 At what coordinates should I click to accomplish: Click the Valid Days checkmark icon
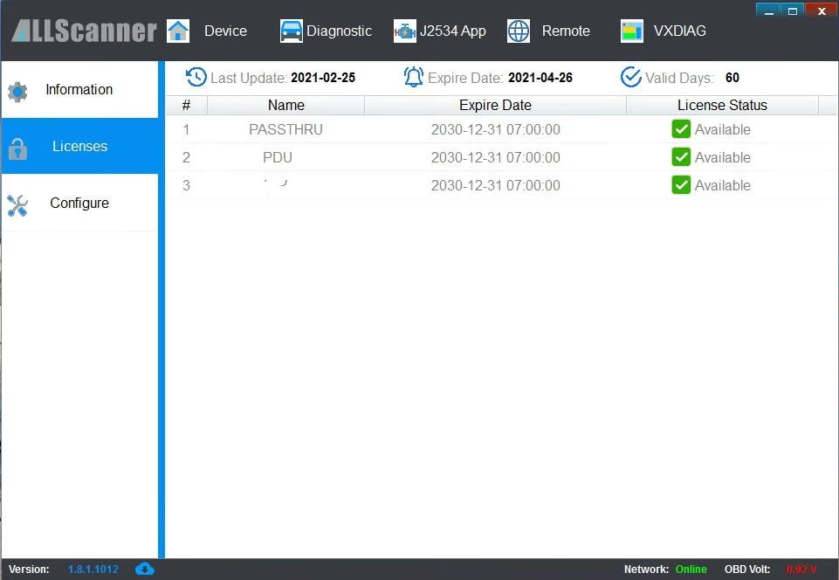pos(631,77)
